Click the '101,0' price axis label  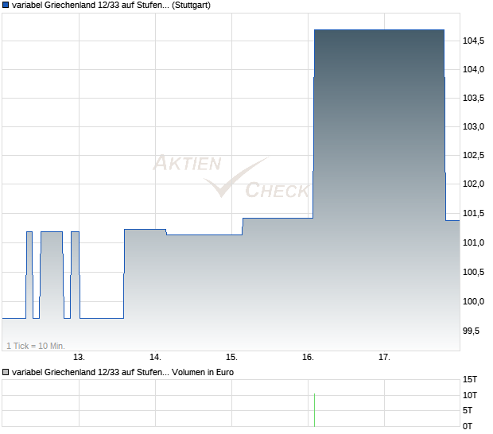[x=473, y=242]
